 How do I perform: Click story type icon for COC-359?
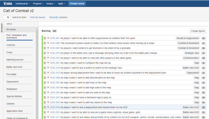click(45, 78)
